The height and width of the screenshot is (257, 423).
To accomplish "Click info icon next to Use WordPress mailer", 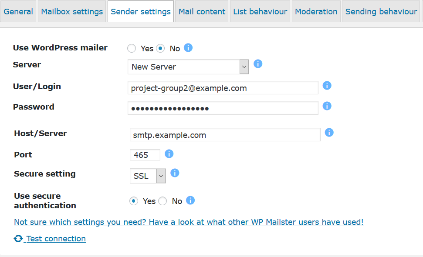I will (x=188, y=48).
